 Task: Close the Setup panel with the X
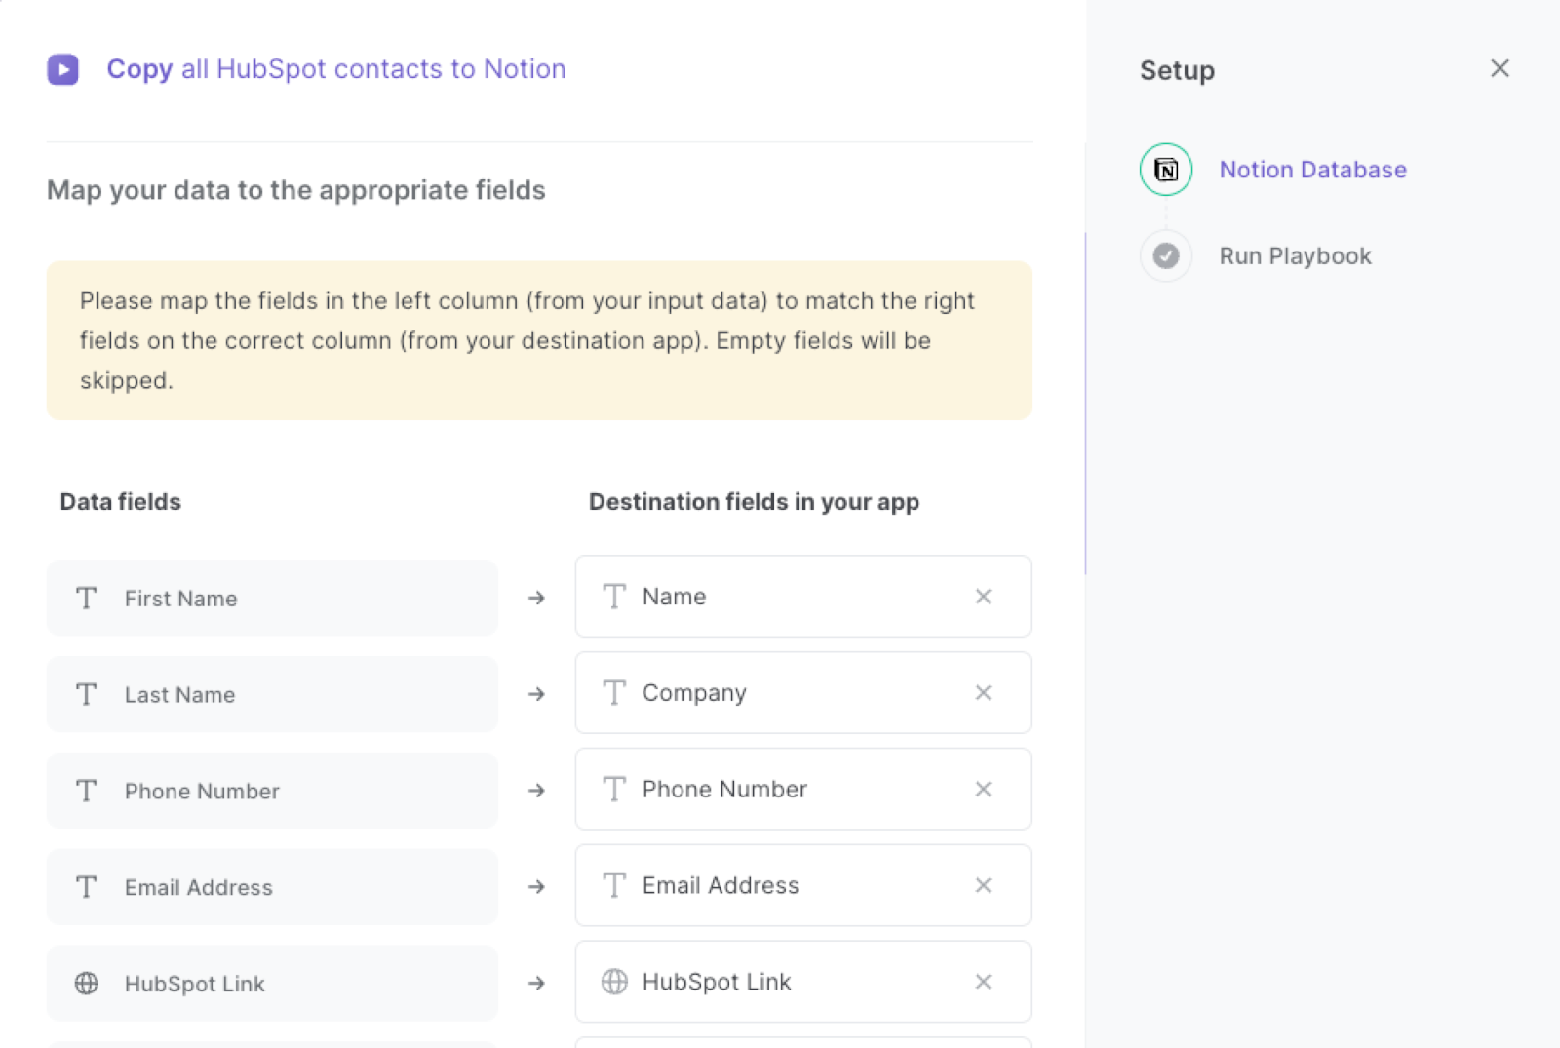tap(1500, 68)
